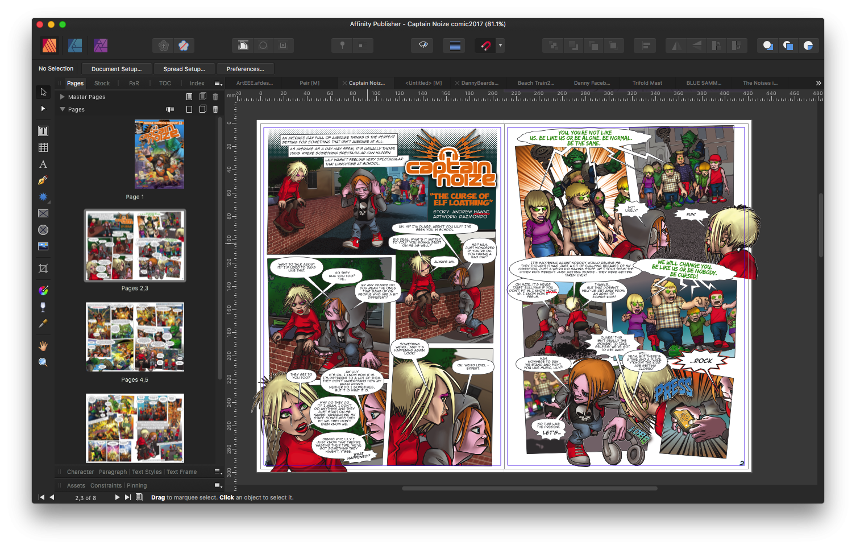Click the Preferences button
The width and height of the screenshot is (856, 549).
pyautogui.click(x=246, y=69)
